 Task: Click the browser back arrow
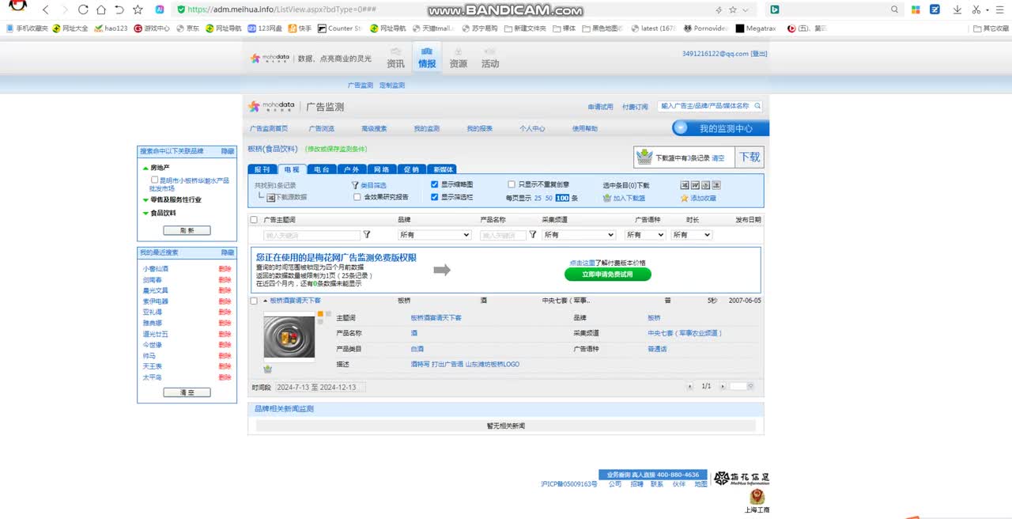point(46,9)
